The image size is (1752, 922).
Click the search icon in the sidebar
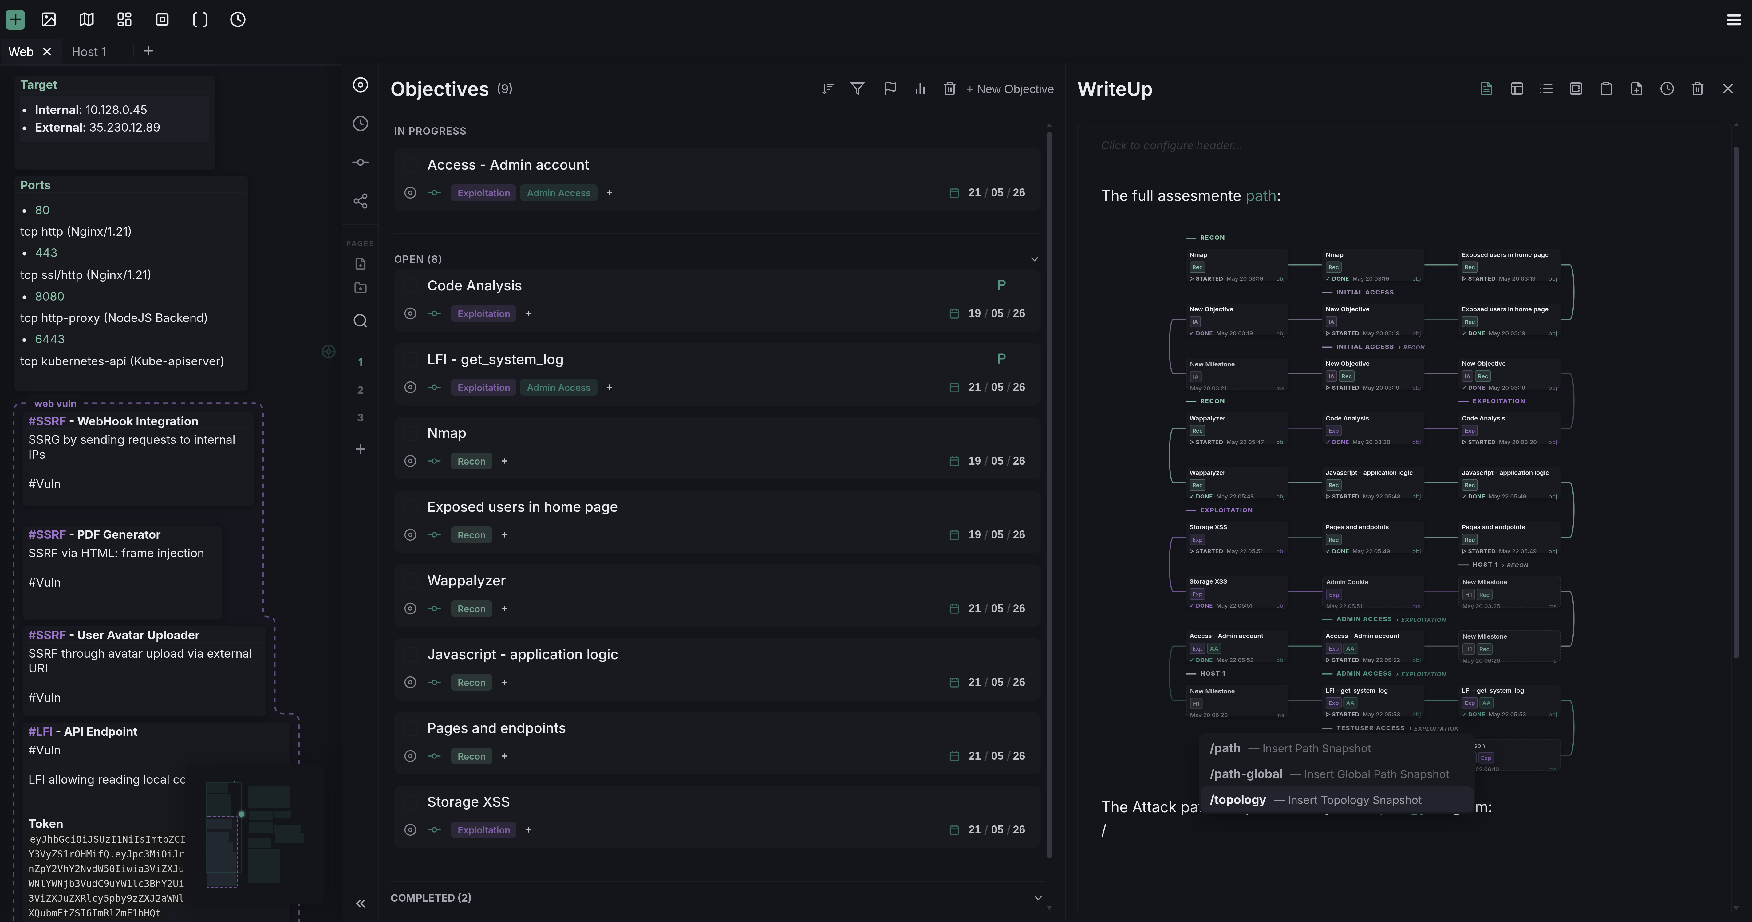pyautogui.click(x=361, y=321)
